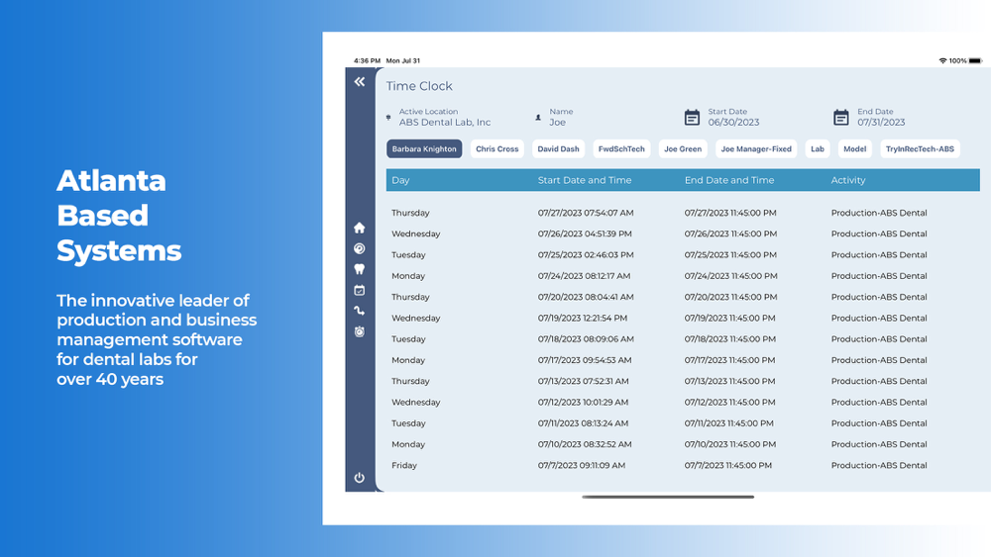Click end time 07/27/2023 11:45:00 PM

pos(730,213)
